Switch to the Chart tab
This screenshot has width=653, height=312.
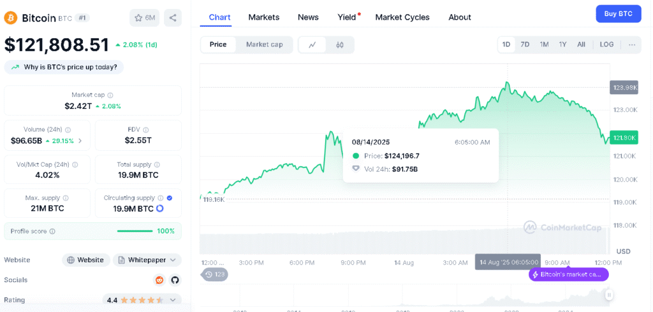point(219,17)
